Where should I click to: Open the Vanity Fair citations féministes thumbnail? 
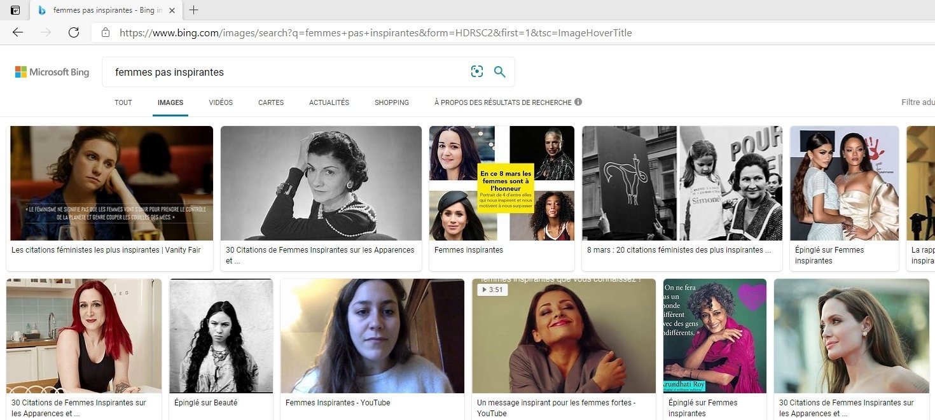click(x=112, y=183)
